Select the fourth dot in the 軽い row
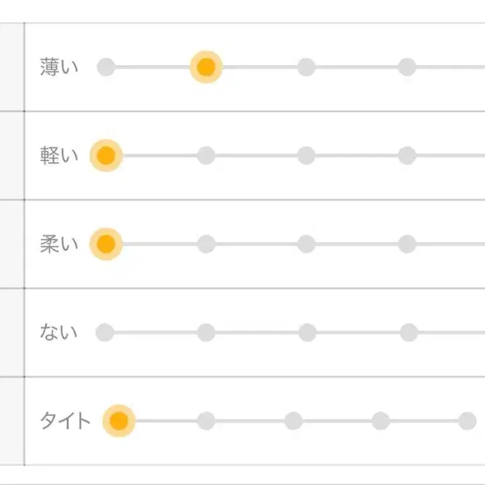Image resolution: width=485 pixels, height=485 pixels. click(x=407, y=156)
